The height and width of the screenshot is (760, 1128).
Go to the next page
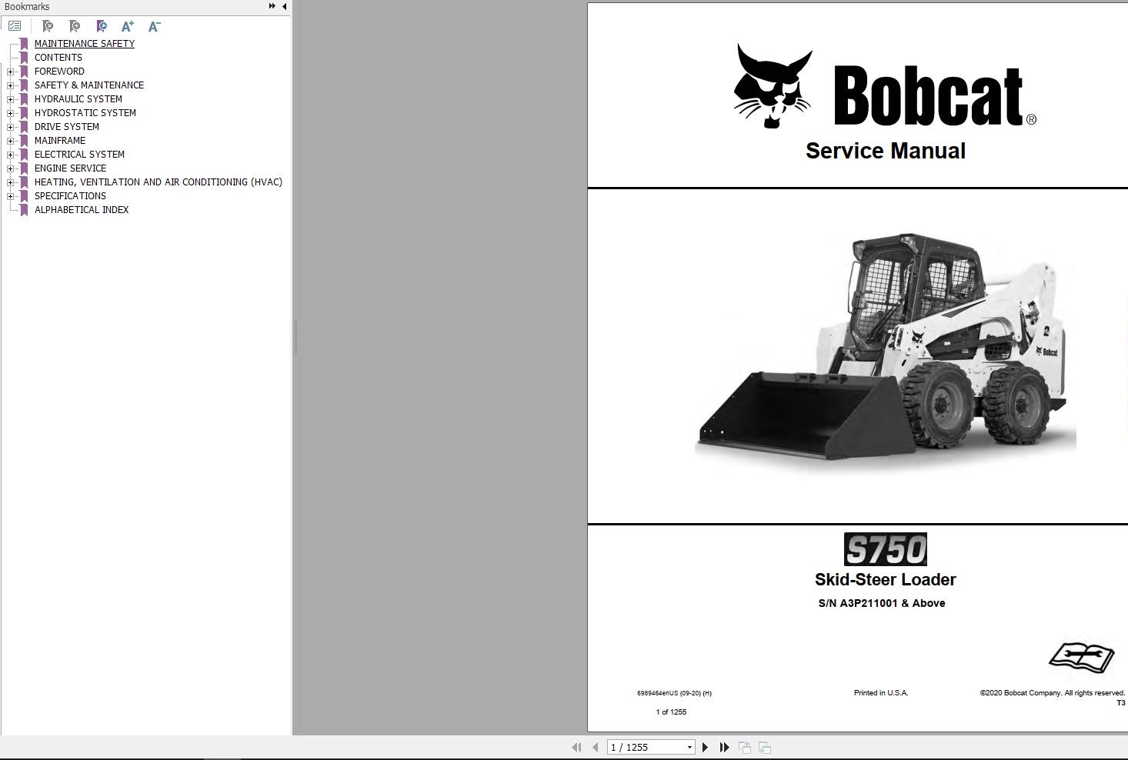(705, 747)
